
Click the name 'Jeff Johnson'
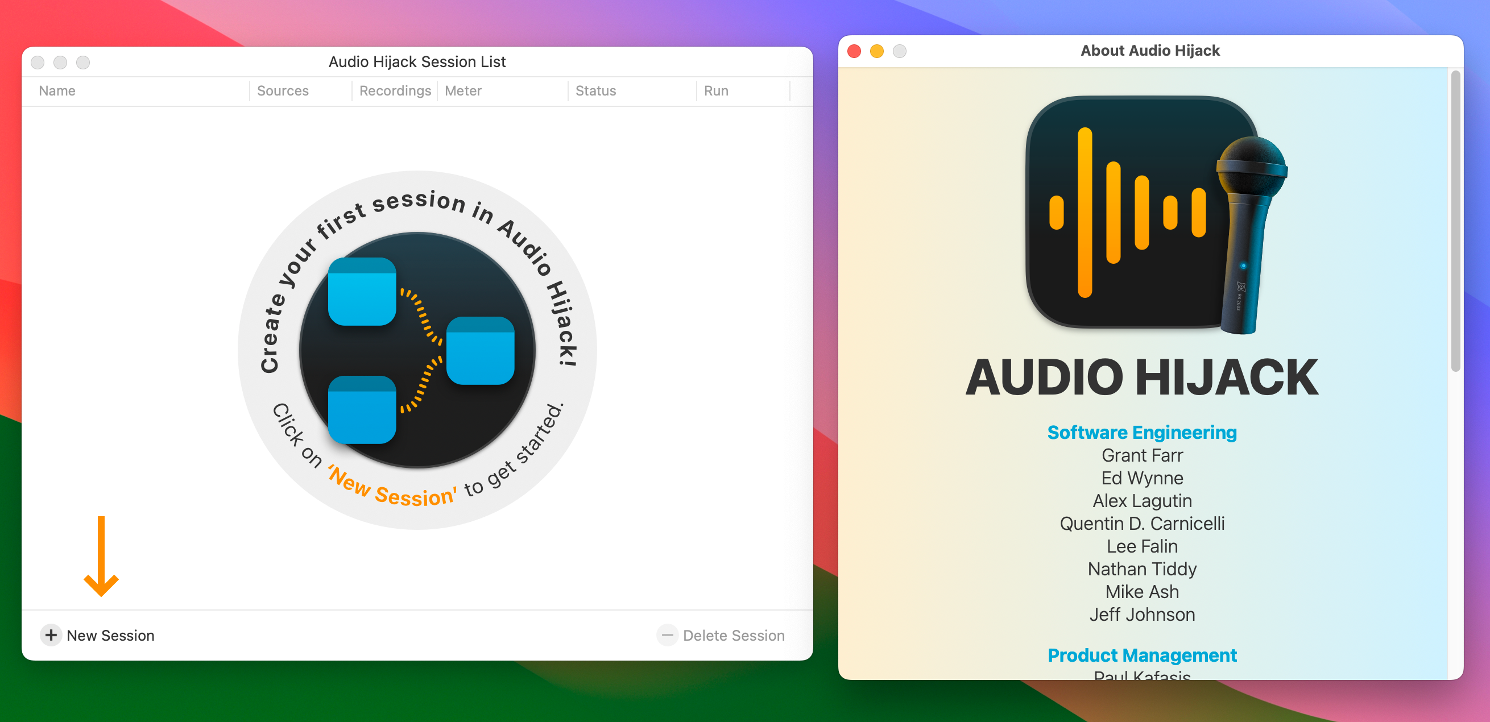[x=1142, y=614]
